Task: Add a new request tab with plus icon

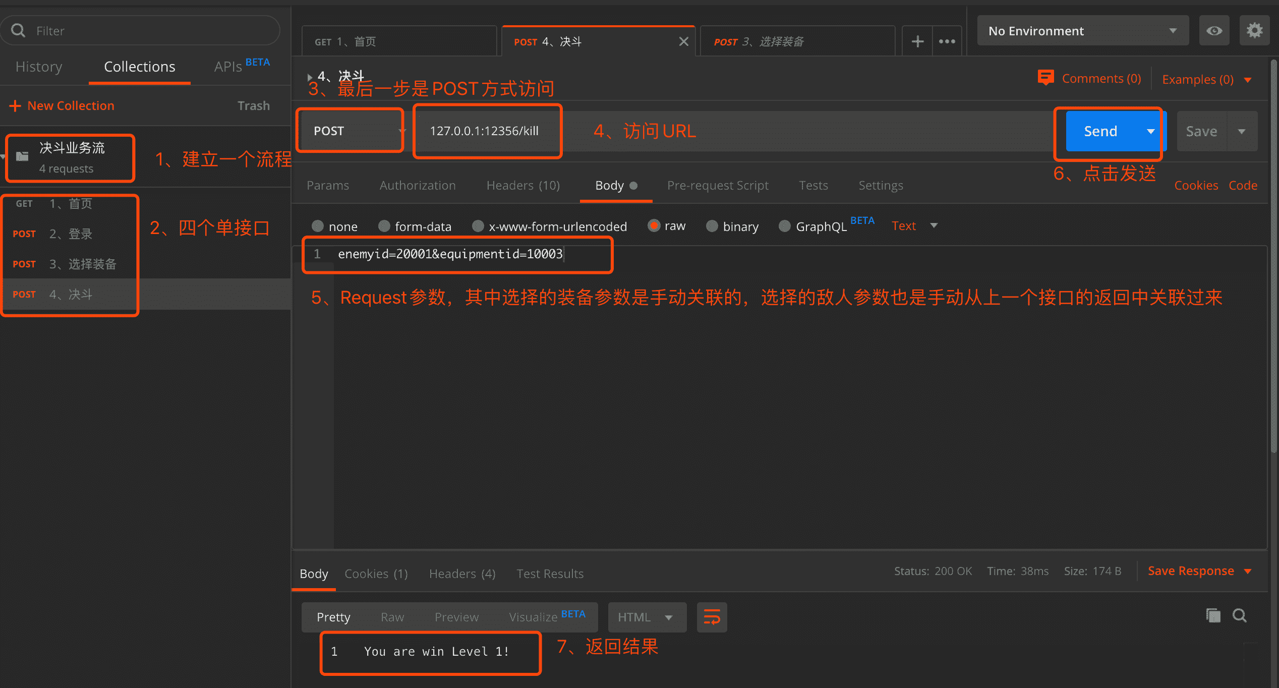Action: point(917,42)
